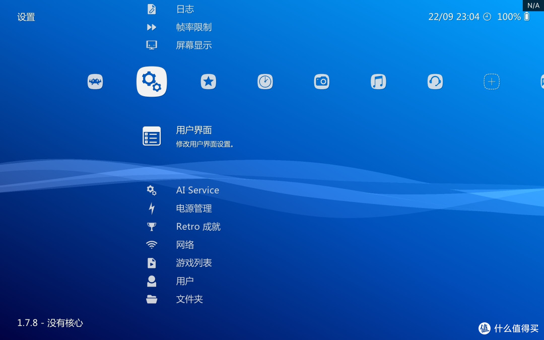The width and height of the screenshot is (544, 340).
Task: Open the 用户界面 settings entry
Action: point(193,130)
